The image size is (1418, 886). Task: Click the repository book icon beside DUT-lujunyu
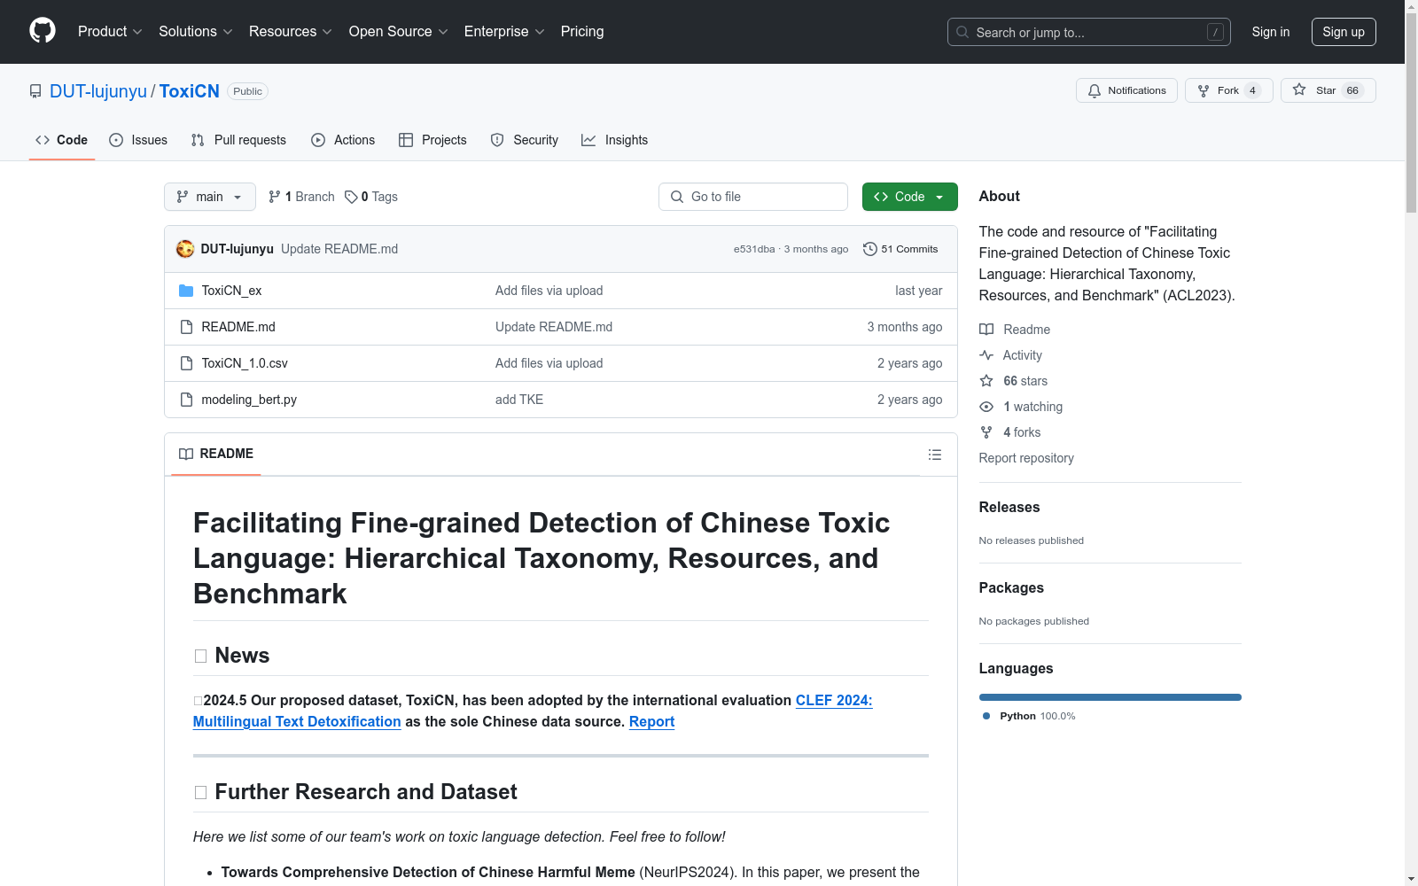pos(35,91)
